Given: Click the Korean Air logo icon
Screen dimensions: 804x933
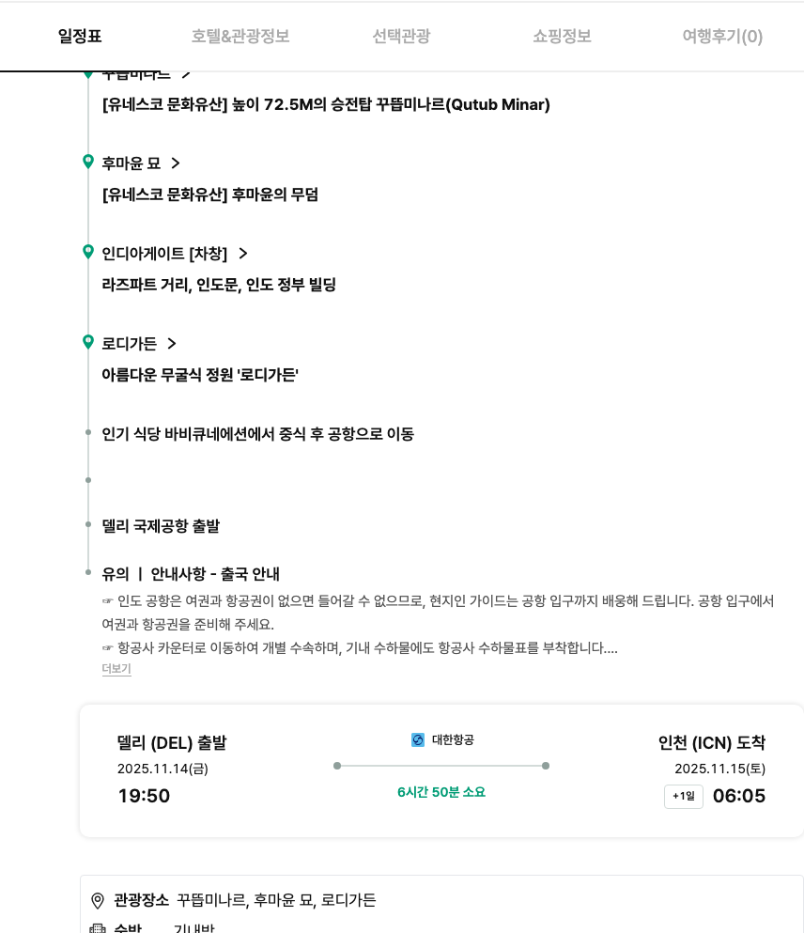Looking at the screenshot, I should point(418,740).
